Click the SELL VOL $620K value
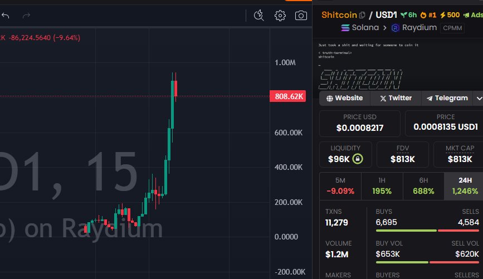Image resolution: width=483 pixels, height=279 pixels. (467, 254)
